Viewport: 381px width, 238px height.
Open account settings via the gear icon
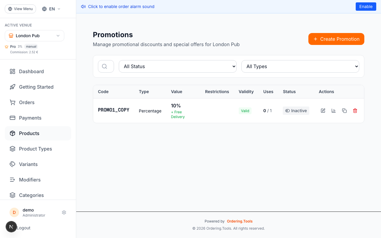(64, 212)
